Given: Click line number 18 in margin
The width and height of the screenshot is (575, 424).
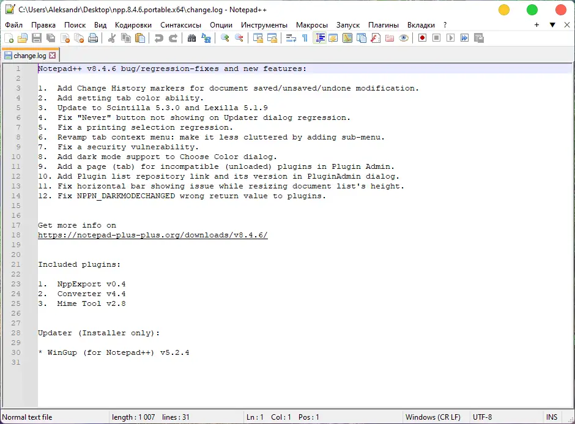Looking at the screenshot, I should [x=16, y=235].
